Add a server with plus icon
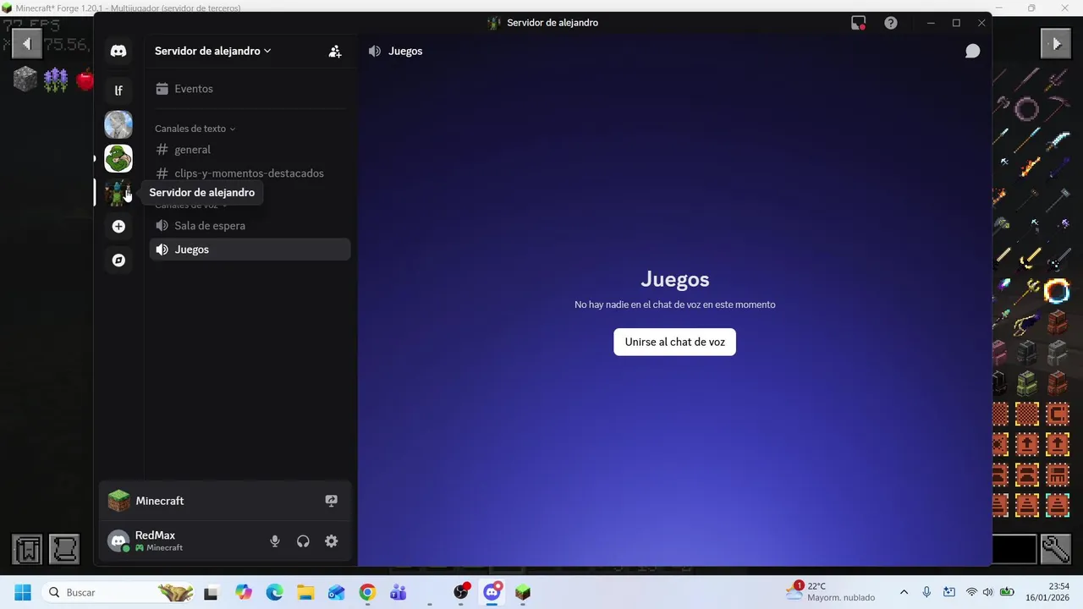1083x609 pixels. pyautogui.click(x=118, y=227)
